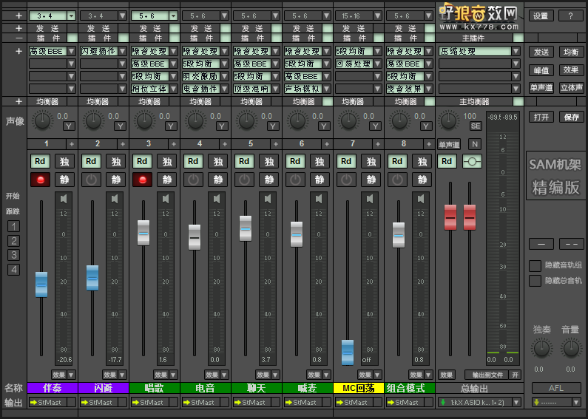Image resolution: width=588 pixels, height=419 pixels.
Task: Click plus icon beside 均衡器 row
Action: tap(18, 101)
